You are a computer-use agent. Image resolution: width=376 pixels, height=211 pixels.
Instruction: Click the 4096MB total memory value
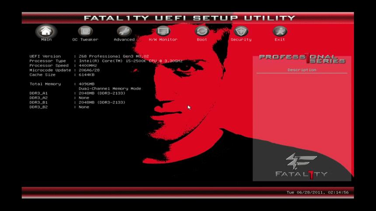click(x=87, y=84)
